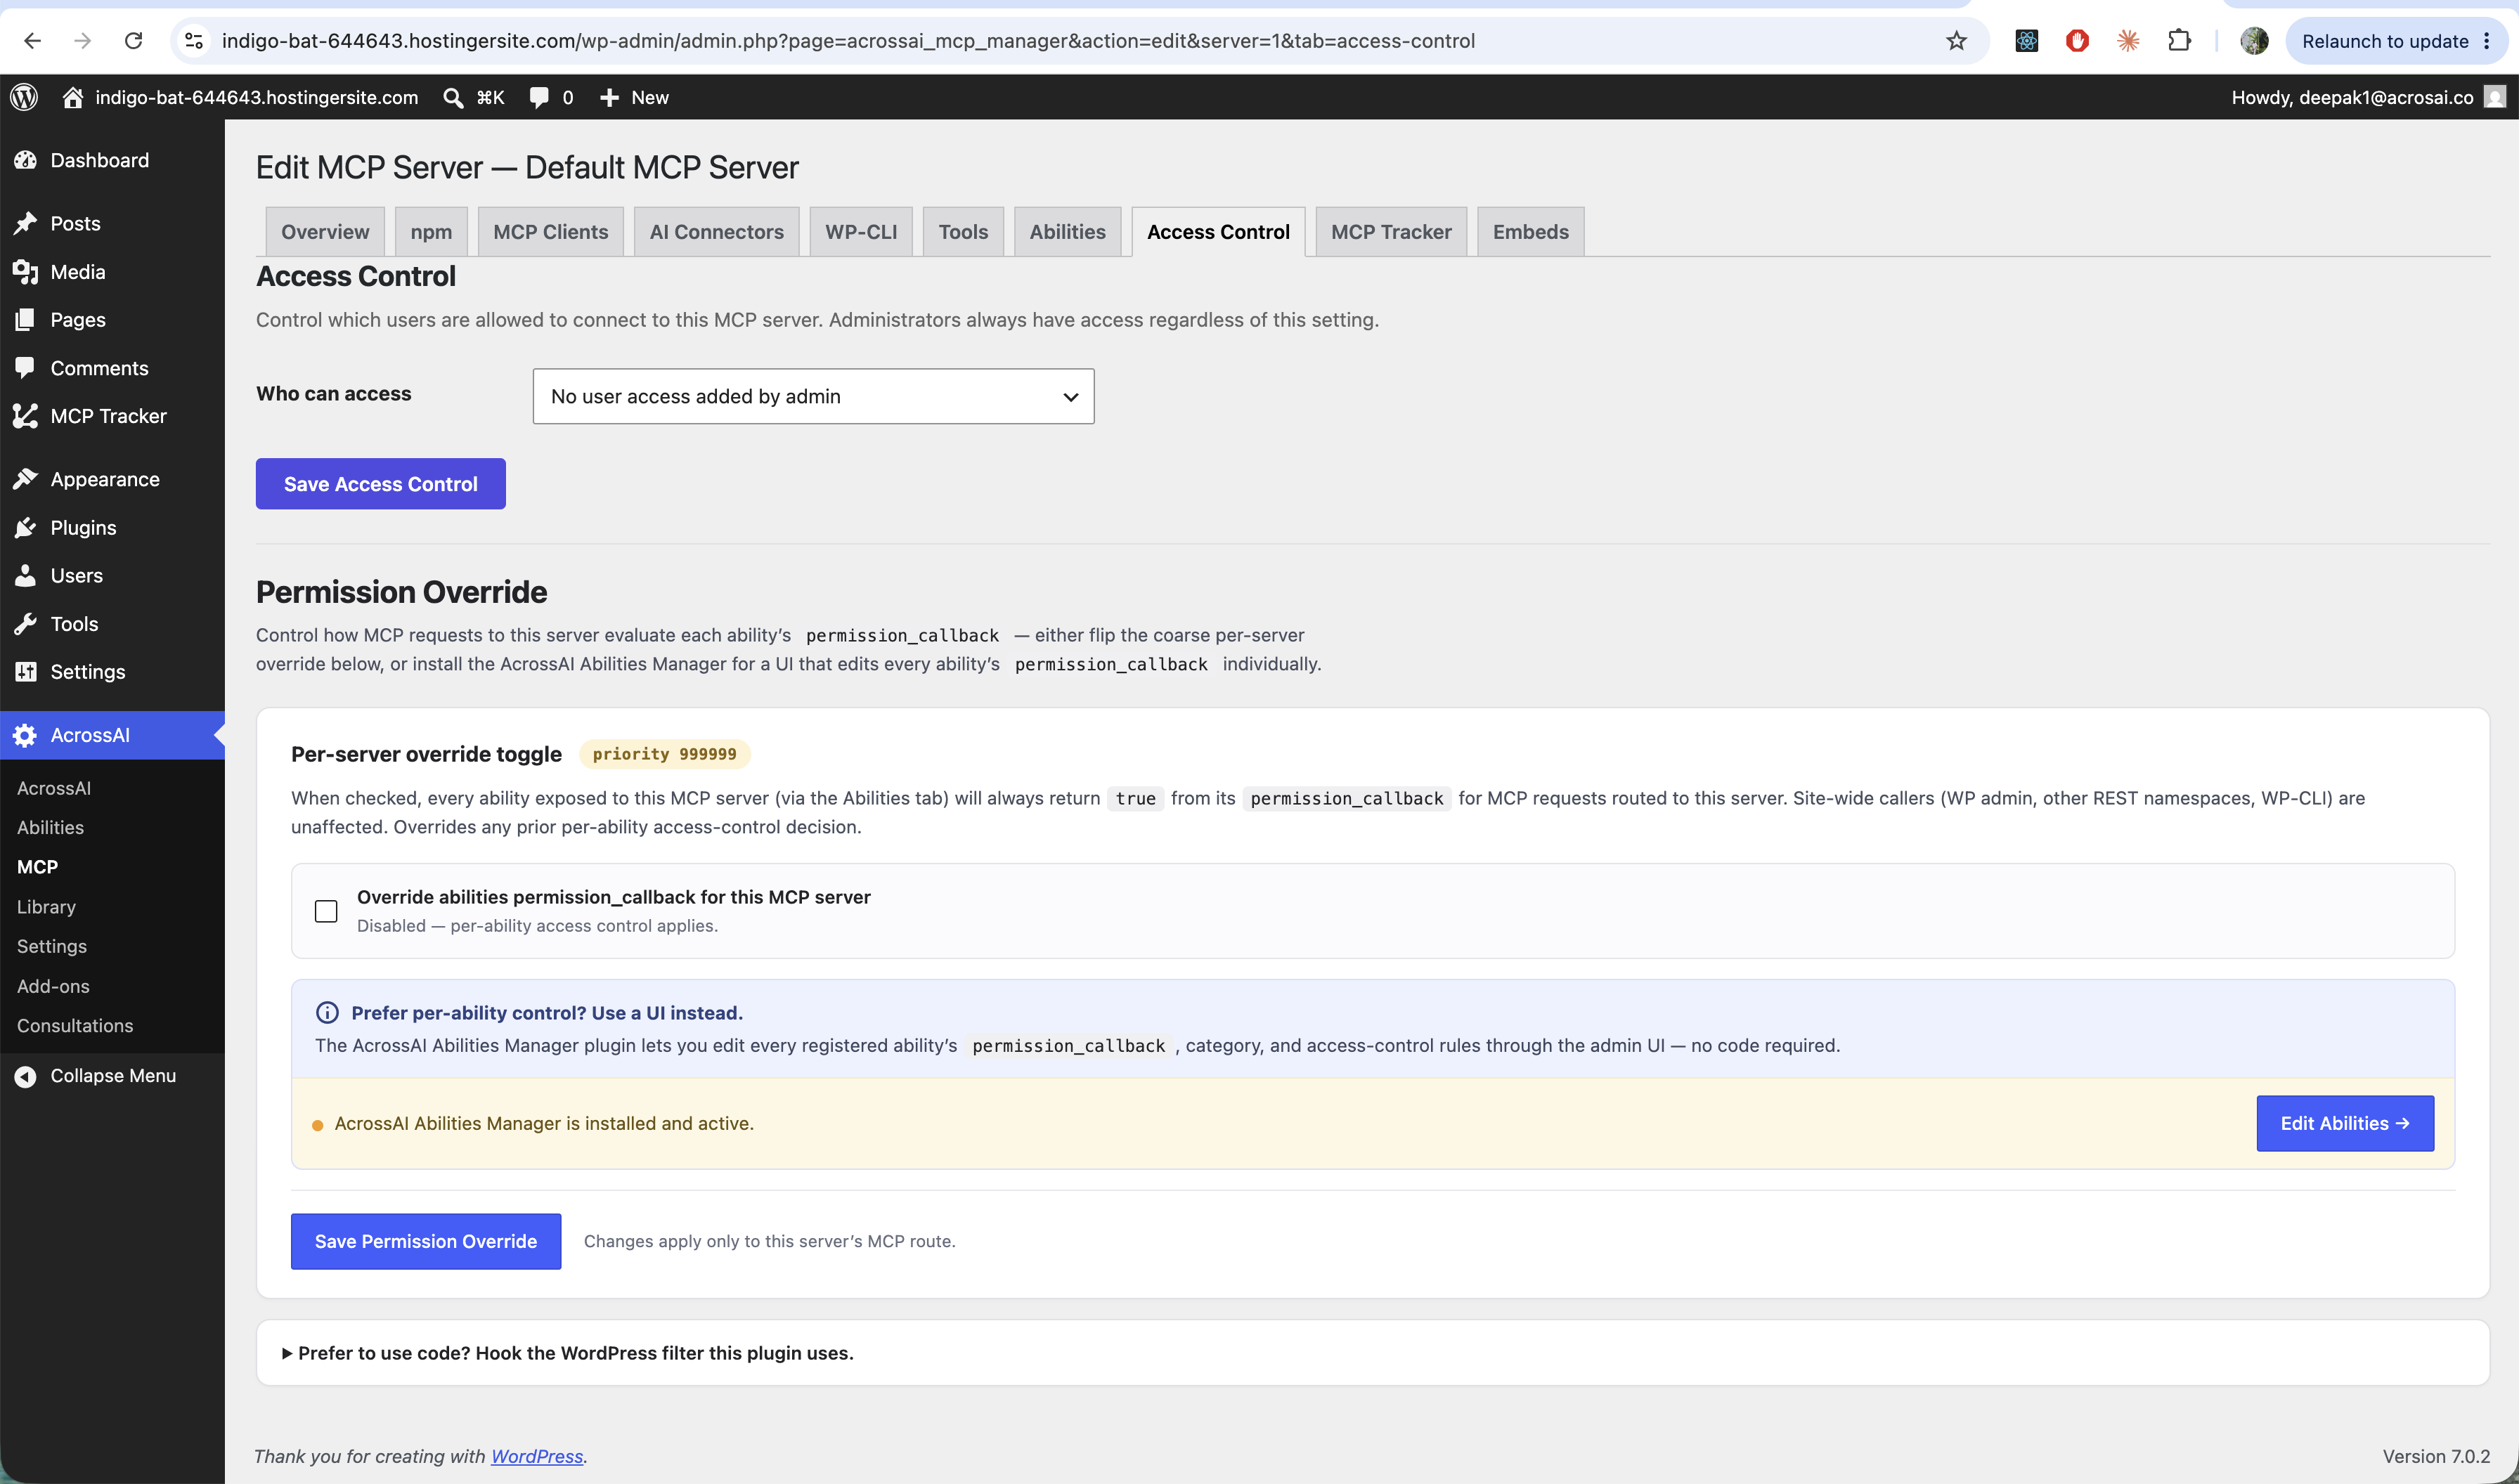Open comments bubble in admin bar
Screen dimensions: 2519x1484
tap(551, 97)
